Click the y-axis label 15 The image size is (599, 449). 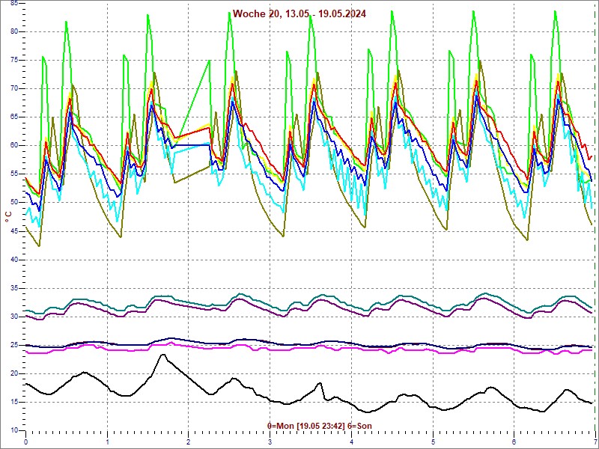click(x=13, y=402)
